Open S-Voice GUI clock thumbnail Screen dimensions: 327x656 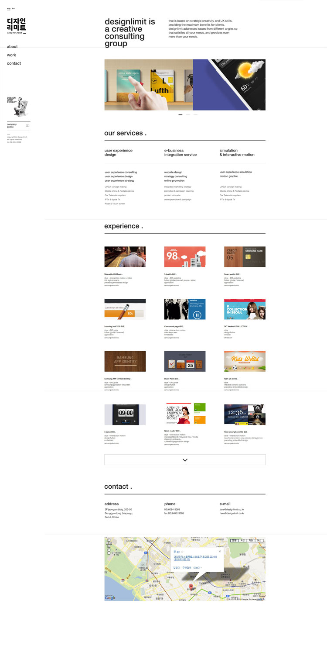point(125,414)
